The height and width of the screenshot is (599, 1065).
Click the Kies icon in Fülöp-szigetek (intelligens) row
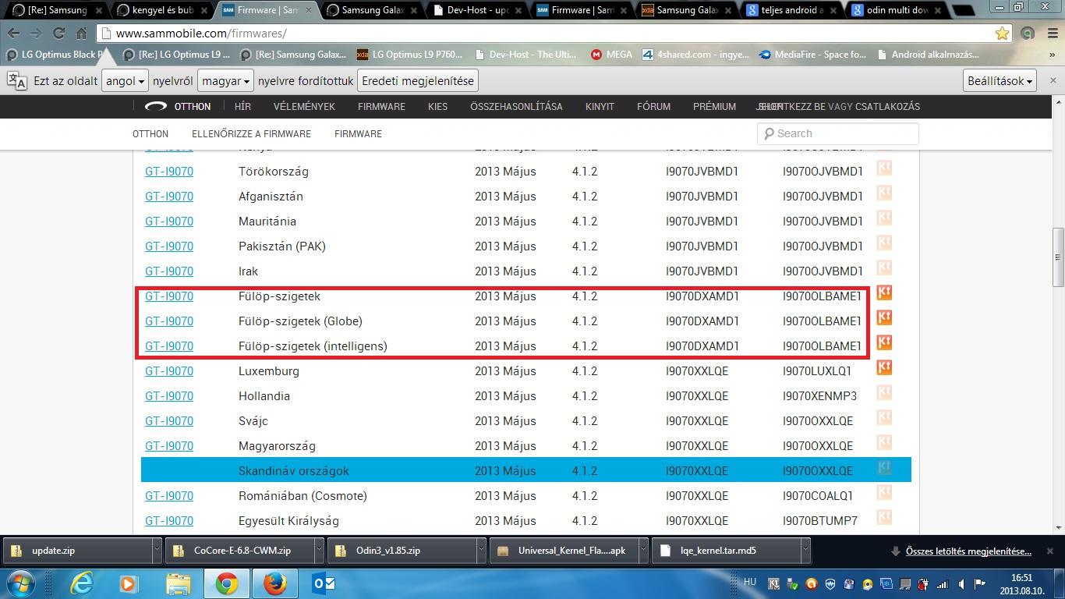[x=884, y=342]
